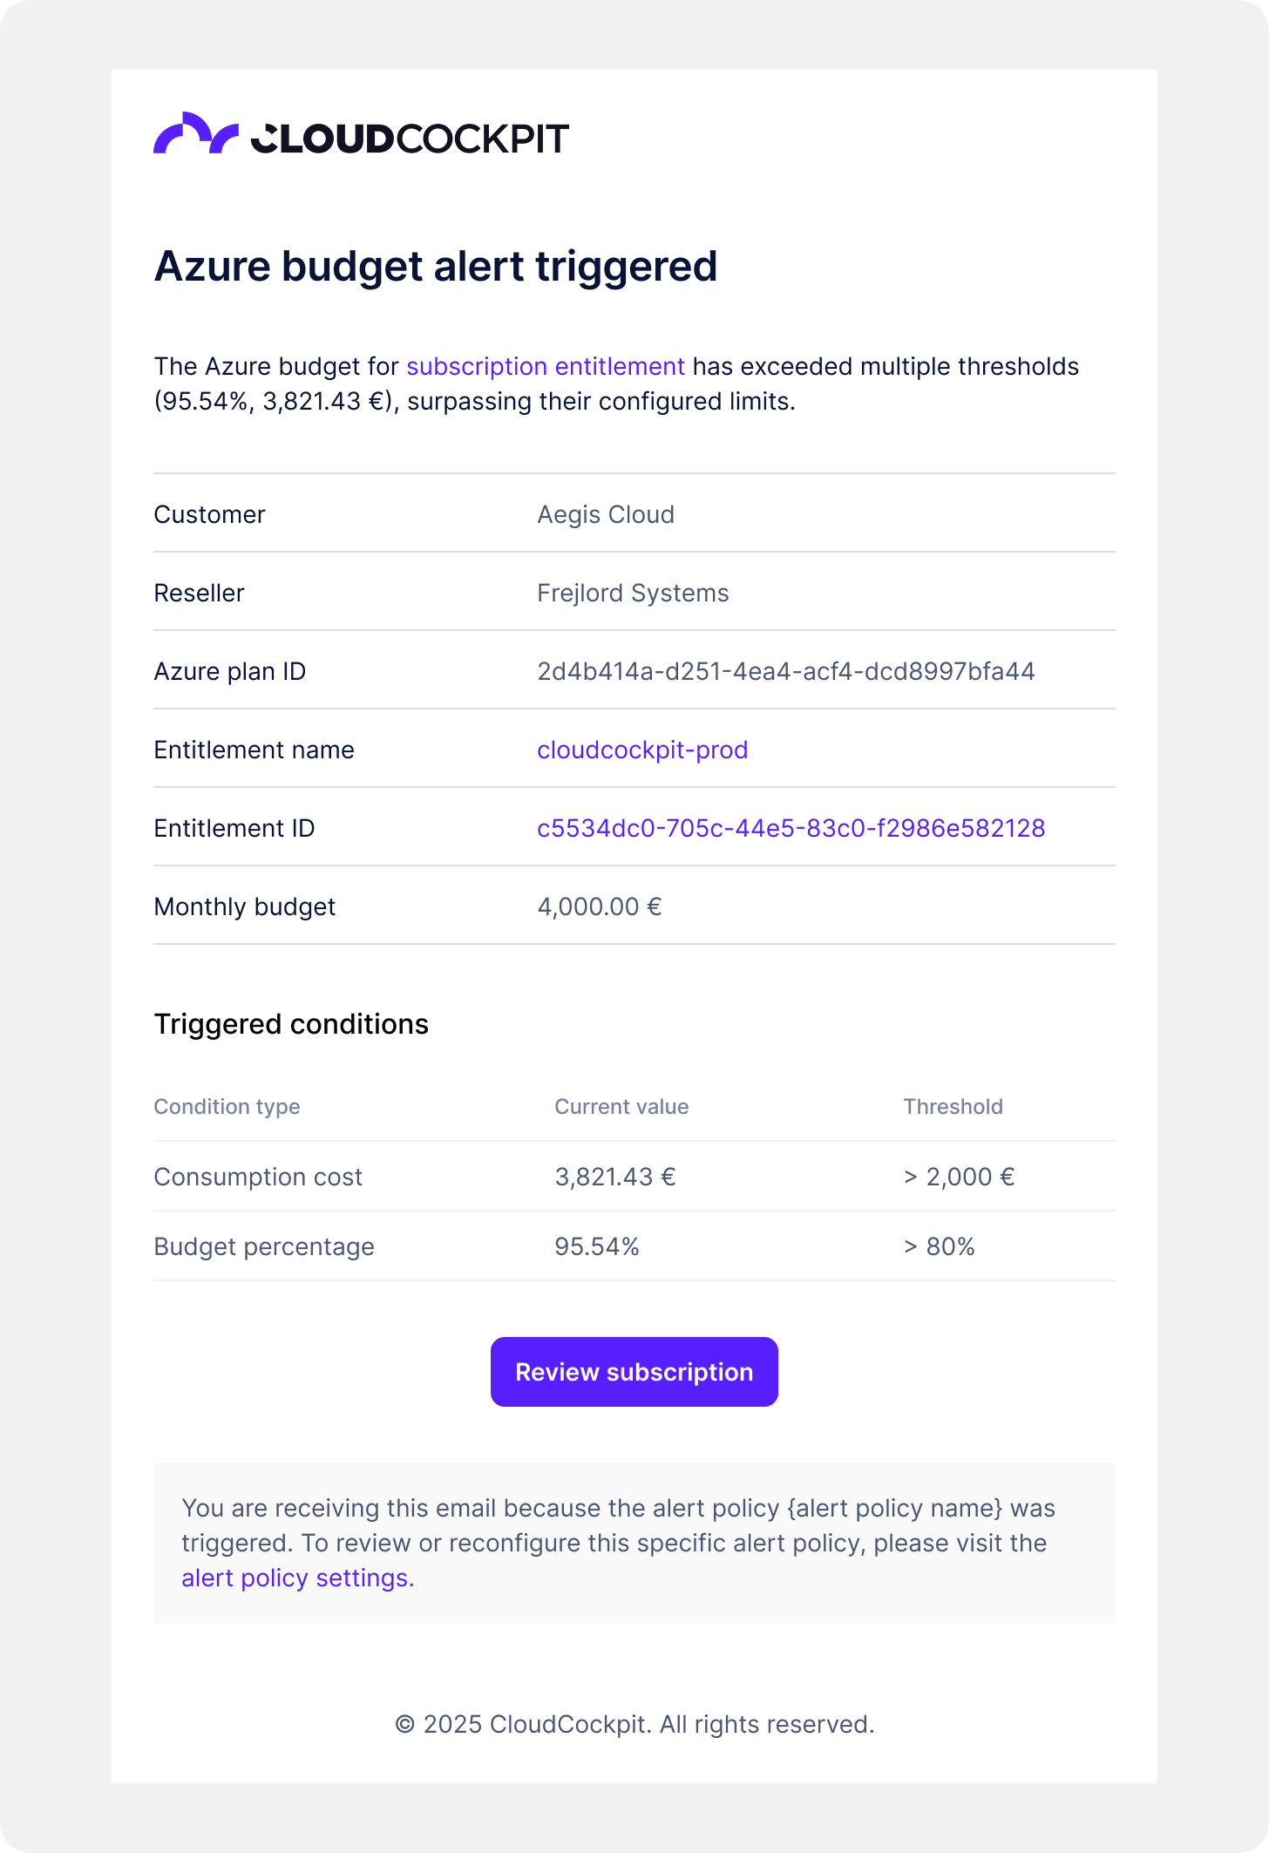
Task: Click the > 2,000 € threshold value
Action: pyautogui.click(x=959, y=1177)
